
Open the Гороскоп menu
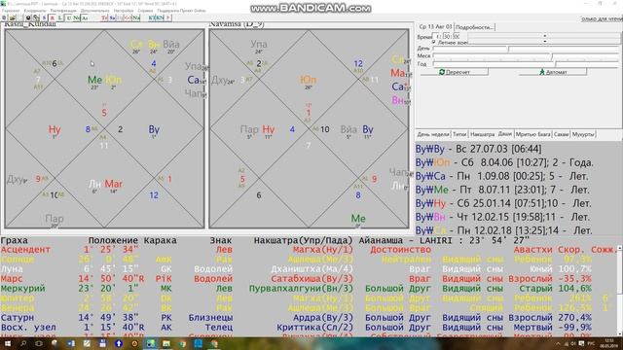tap(11, 11)
